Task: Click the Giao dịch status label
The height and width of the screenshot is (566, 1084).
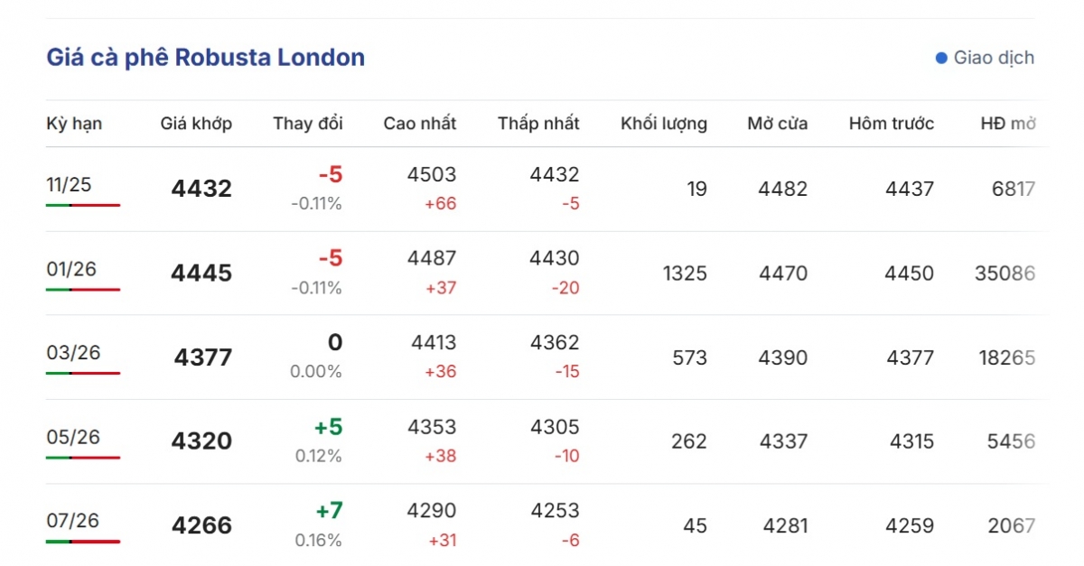Action: pyautogui.click(x=994, y=58)
